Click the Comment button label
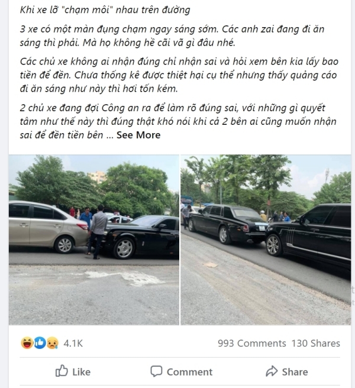Image resolution: width=355 pixels, height=388 pixels. point(190,372)
